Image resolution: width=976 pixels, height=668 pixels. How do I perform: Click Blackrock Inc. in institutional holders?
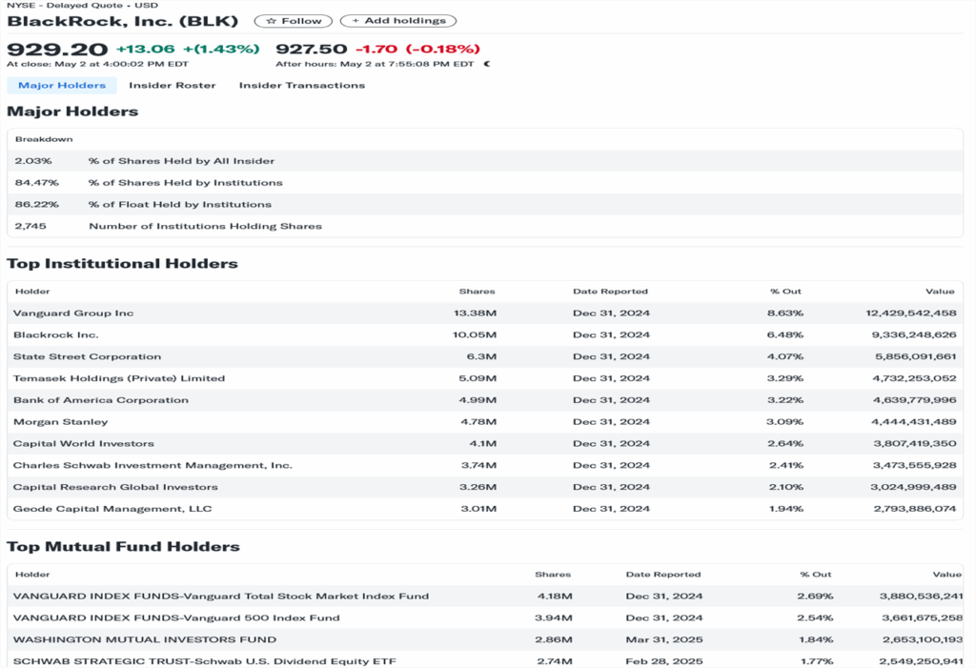click(x=56, y=334)
